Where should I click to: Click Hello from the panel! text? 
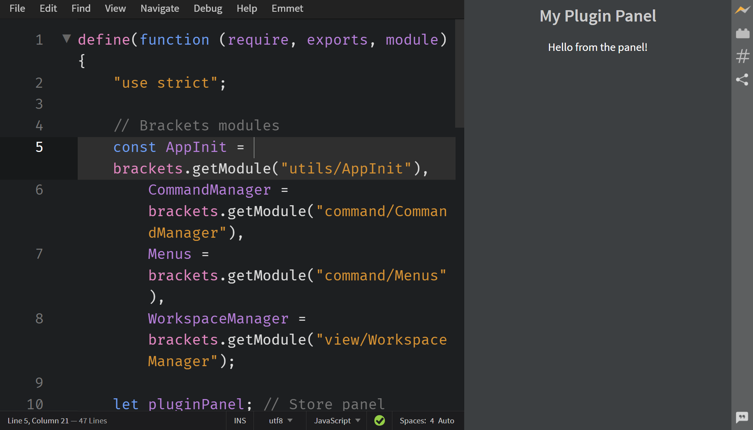coord(598,47)
